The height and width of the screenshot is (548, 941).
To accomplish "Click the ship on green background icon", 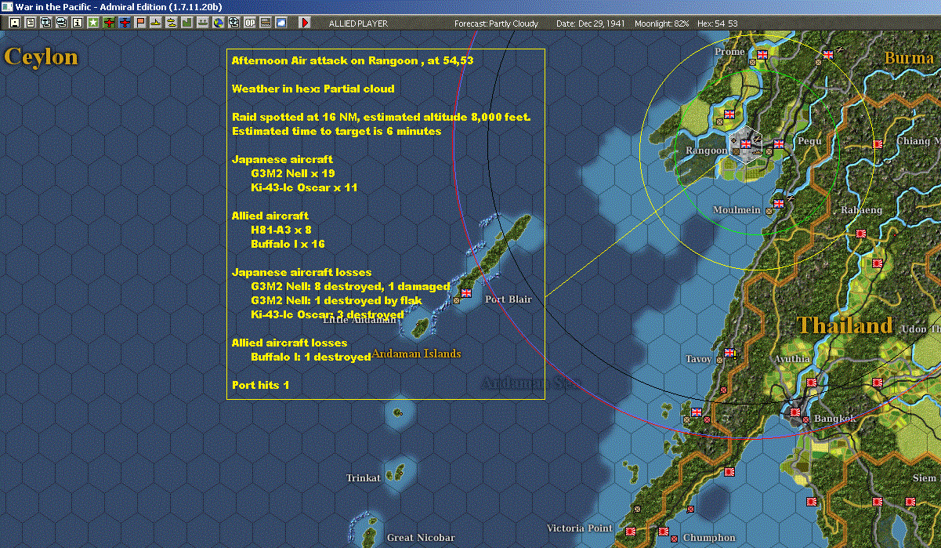I will coord(202,23).
